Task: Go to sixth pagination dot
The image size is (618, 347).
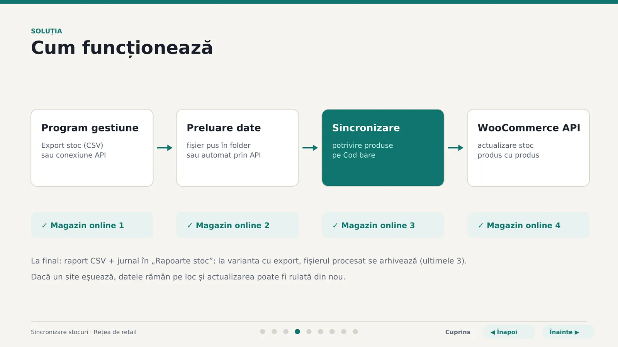Action: [321, 332]
